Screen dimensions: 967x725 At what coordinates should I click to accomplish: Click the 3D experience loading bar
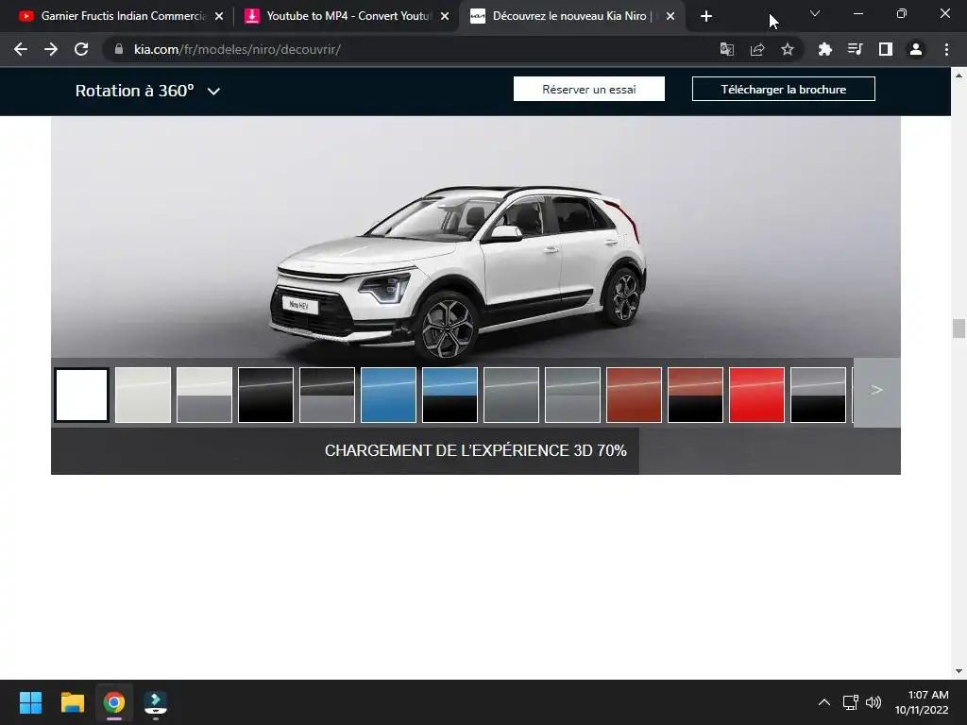(x=476, y=450)
